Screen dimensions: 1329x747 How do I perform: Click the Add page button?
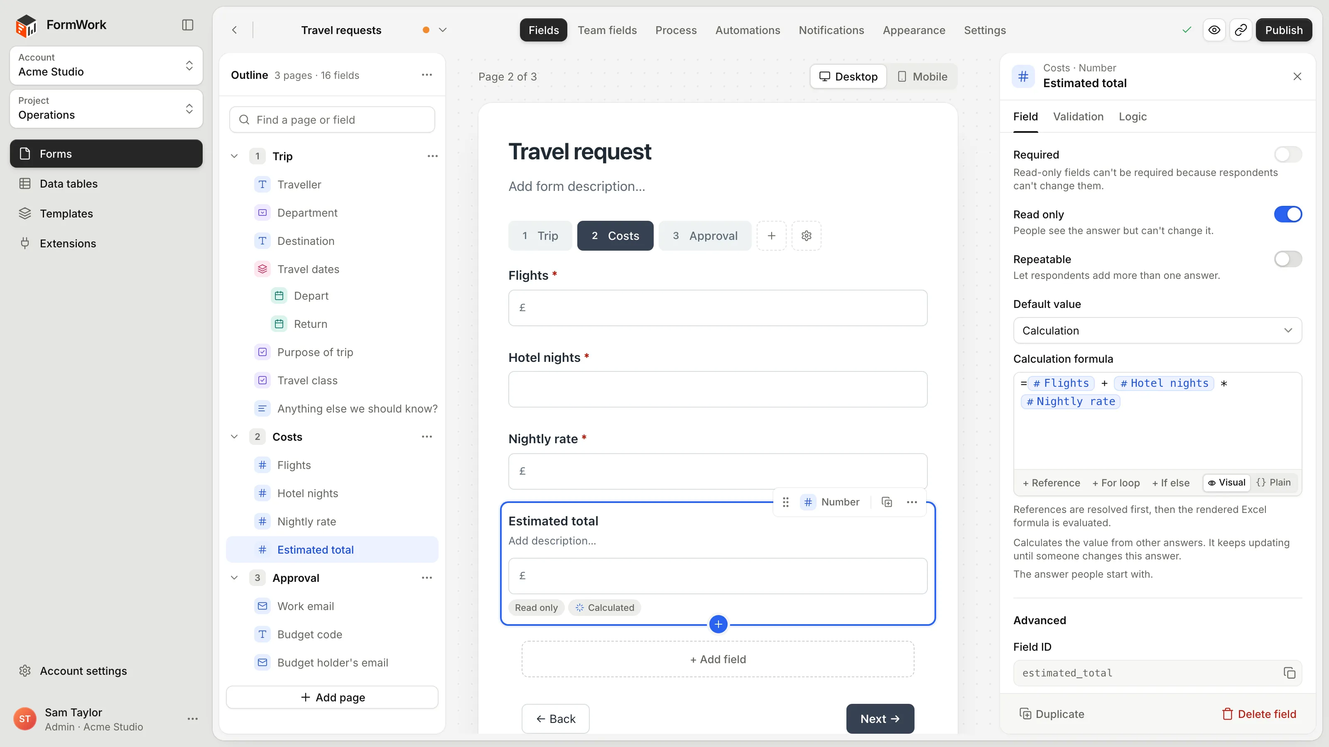(x=332, y=697)
